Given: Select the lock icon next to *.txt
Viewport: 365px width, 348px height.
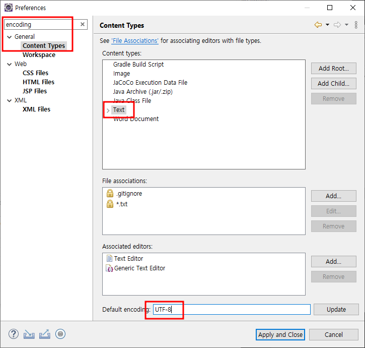Looking at the screenshot, I should pyautogui.click(x=110, y=204).
